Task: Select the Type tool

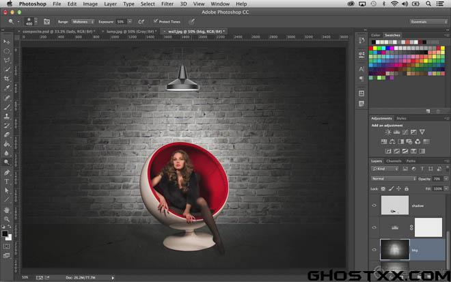Action: coord(7,182)
